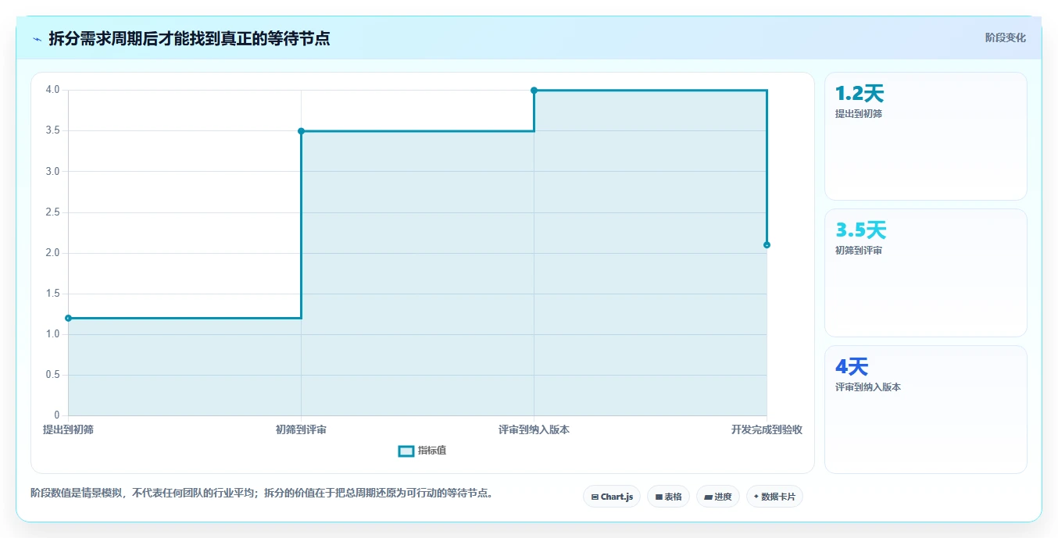The width and height of the screenshot is (1058, 538).
Task: Click the 数据卡片 tag button
Action: click(774, 497)
